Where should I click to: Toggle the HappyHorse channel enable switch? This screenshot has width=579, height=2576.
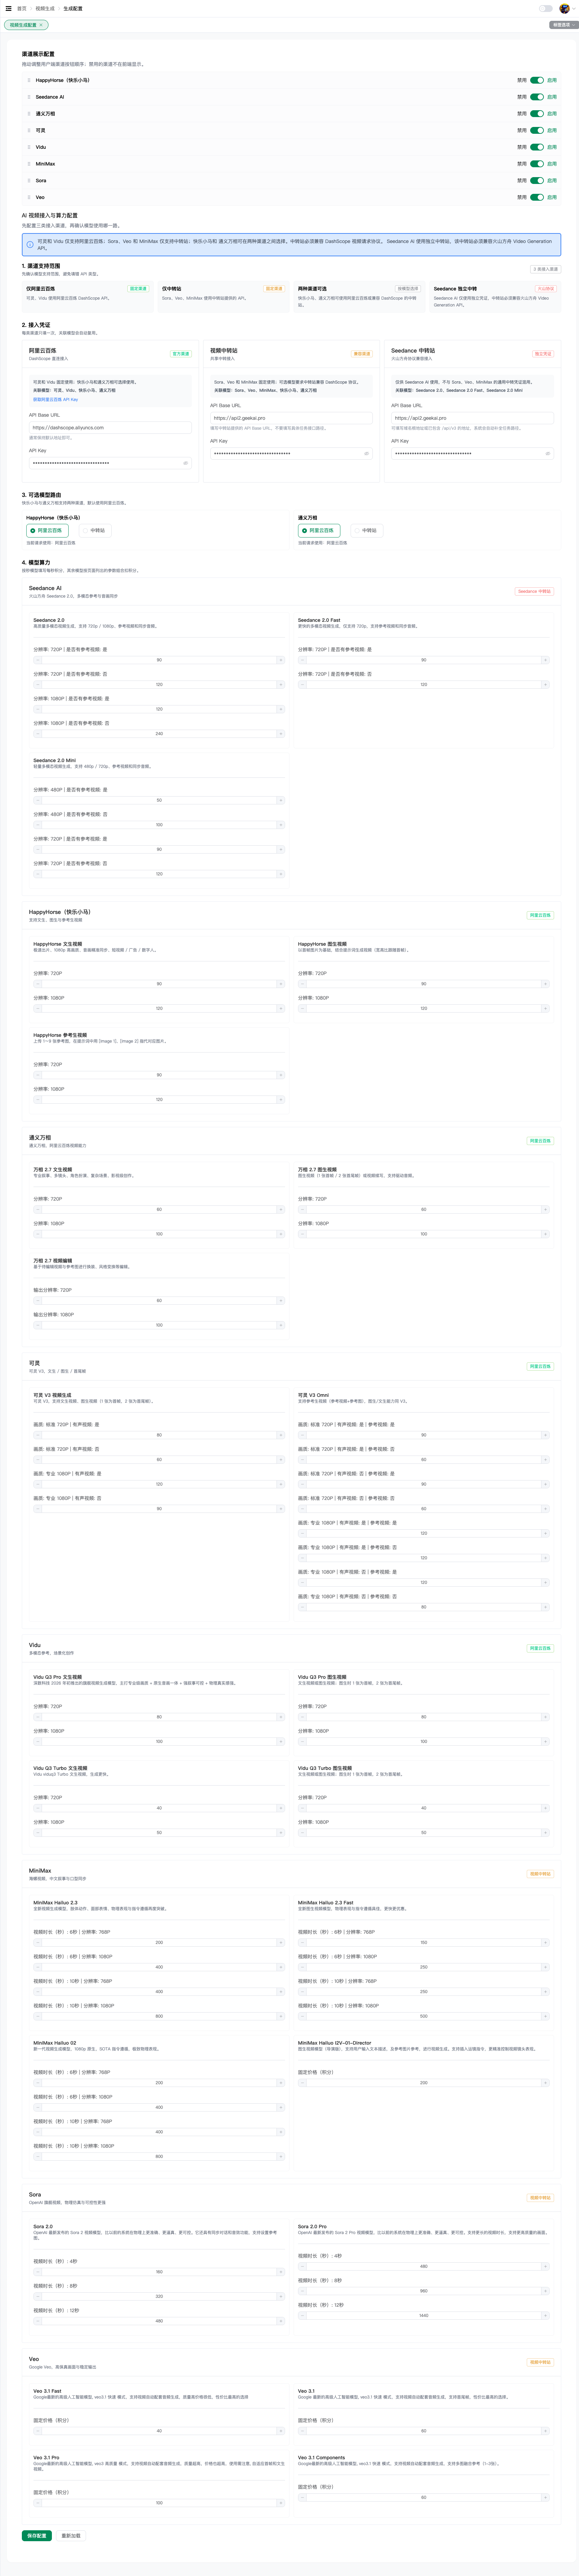point(537,80)
